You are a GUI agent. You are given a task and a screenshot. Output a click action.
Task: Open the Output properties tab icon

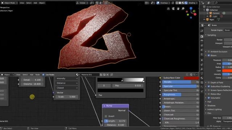202,41
